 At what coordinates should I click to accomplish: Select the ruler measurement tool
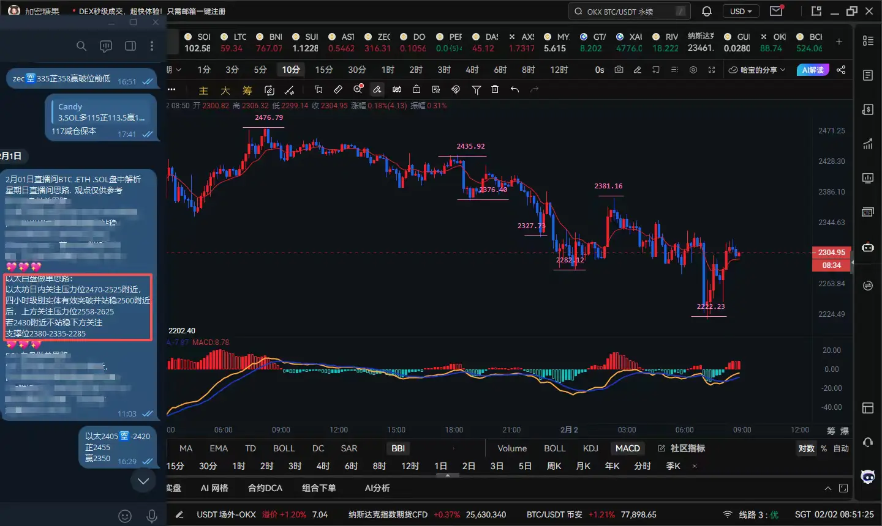[x=337, y=89]
